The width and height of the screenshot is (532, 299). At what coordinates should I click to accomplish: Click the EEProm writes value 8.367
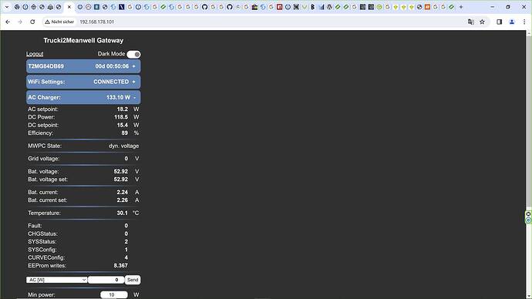click(x=121, y=265)
